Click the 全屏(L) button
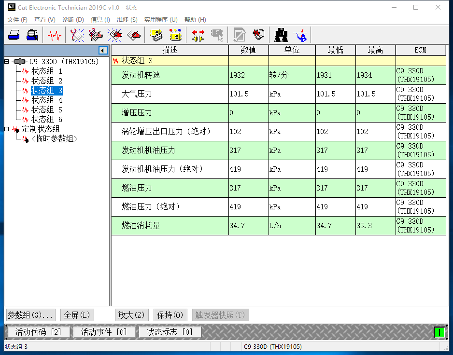 pyautogui.click(x=77, y=315)
